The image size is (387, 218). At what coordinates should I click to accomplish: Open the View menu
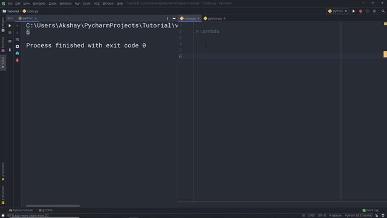(x=27, y=4)
